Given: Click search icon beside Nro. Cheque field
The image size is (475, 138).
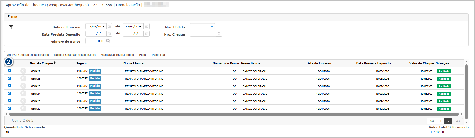Looking at the screenshot, I should (x=219, y=34).
